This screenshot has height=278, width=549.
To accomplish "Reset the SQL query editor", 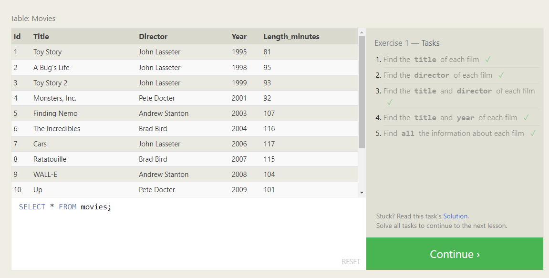I will coord(351,262).
